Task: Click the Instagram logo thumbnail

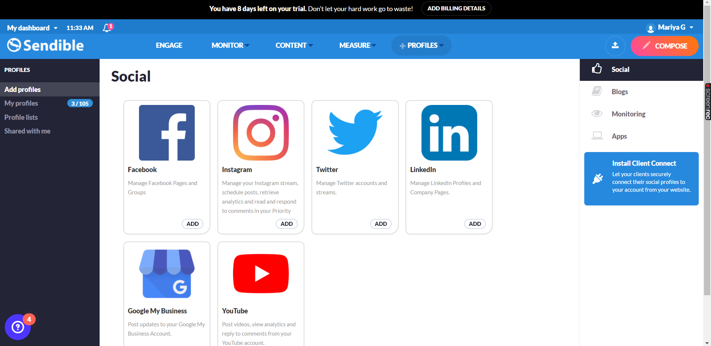Action: coord(261,133)
